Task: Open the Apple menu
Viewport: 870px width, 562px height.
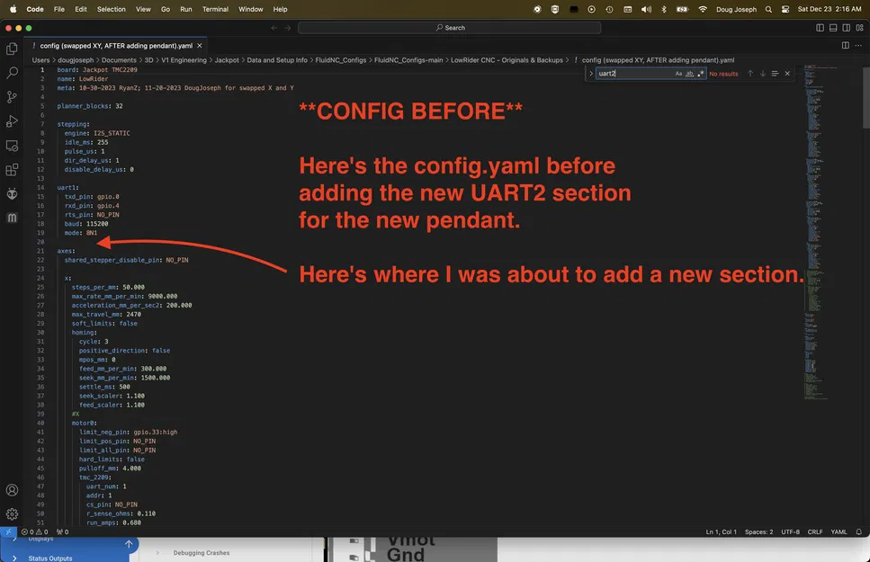Action: pos(13,9)
